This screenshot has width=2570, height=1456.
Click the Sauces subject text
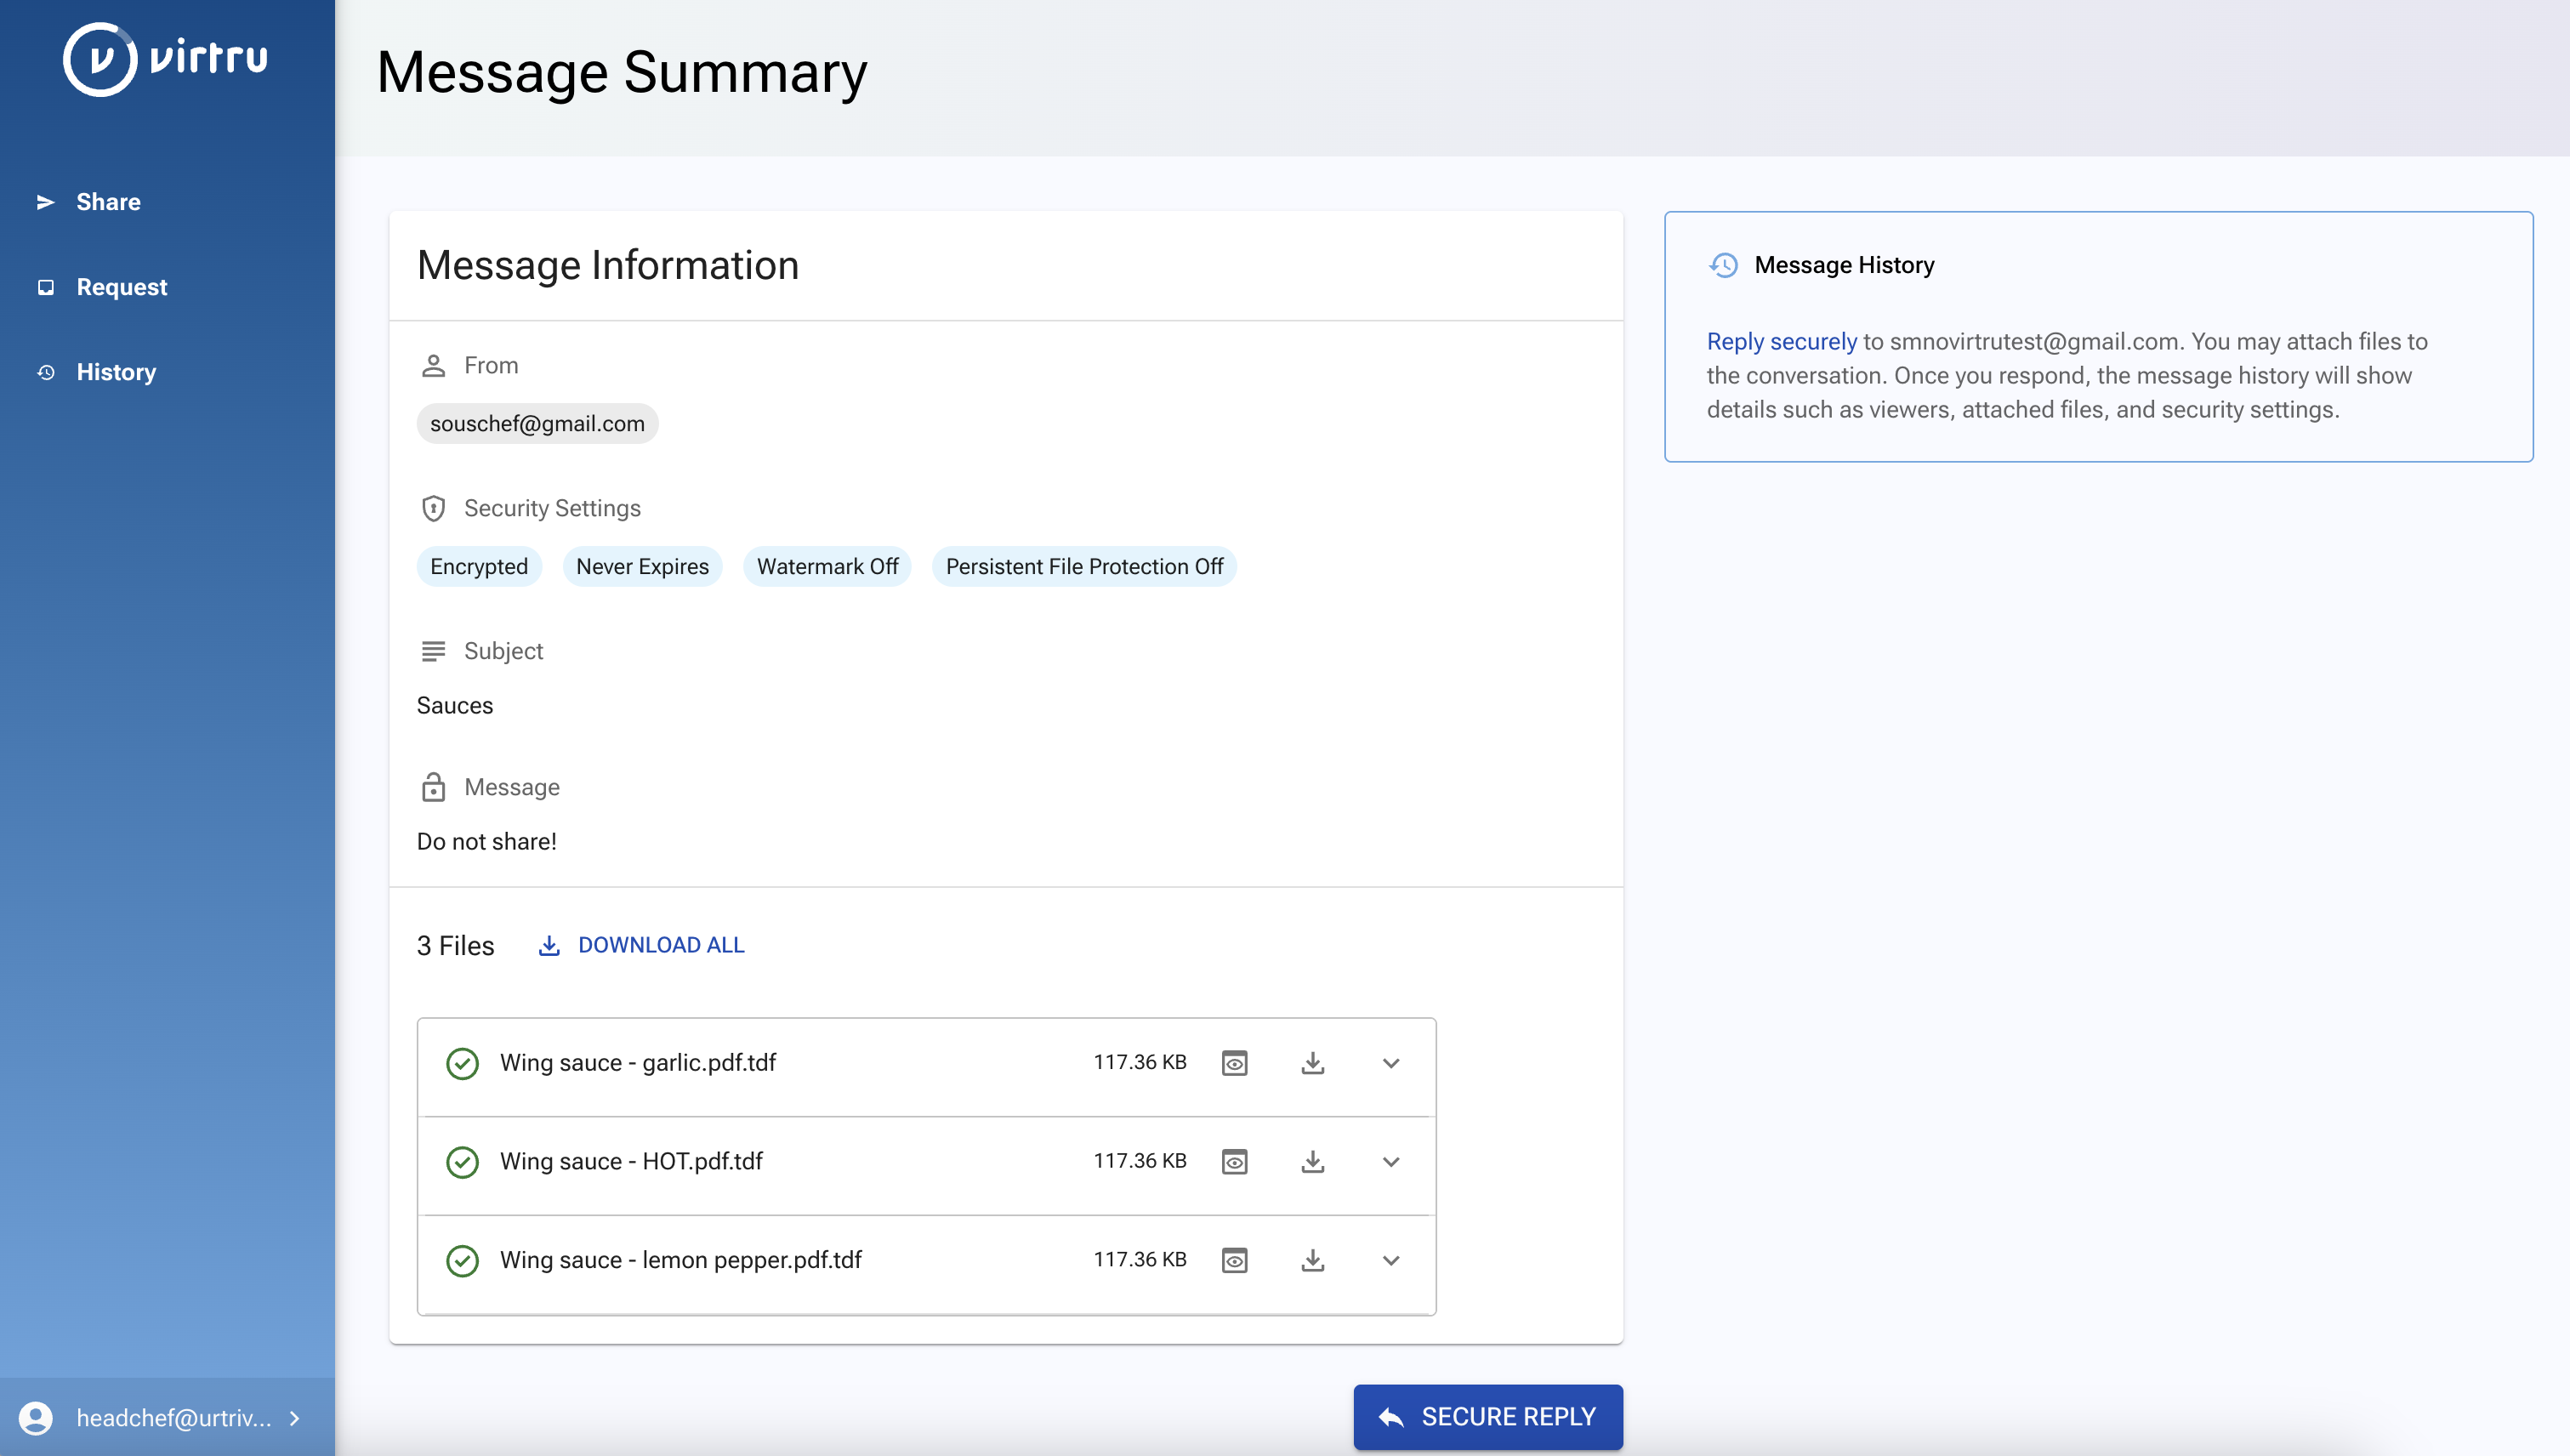454,706
